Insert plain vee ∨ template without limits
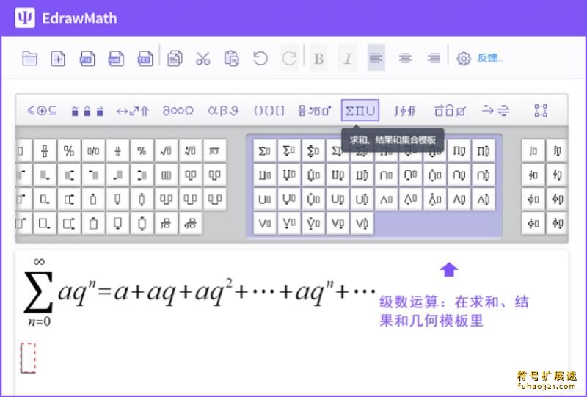Screen dimensions: 587x397 point(265,224)
